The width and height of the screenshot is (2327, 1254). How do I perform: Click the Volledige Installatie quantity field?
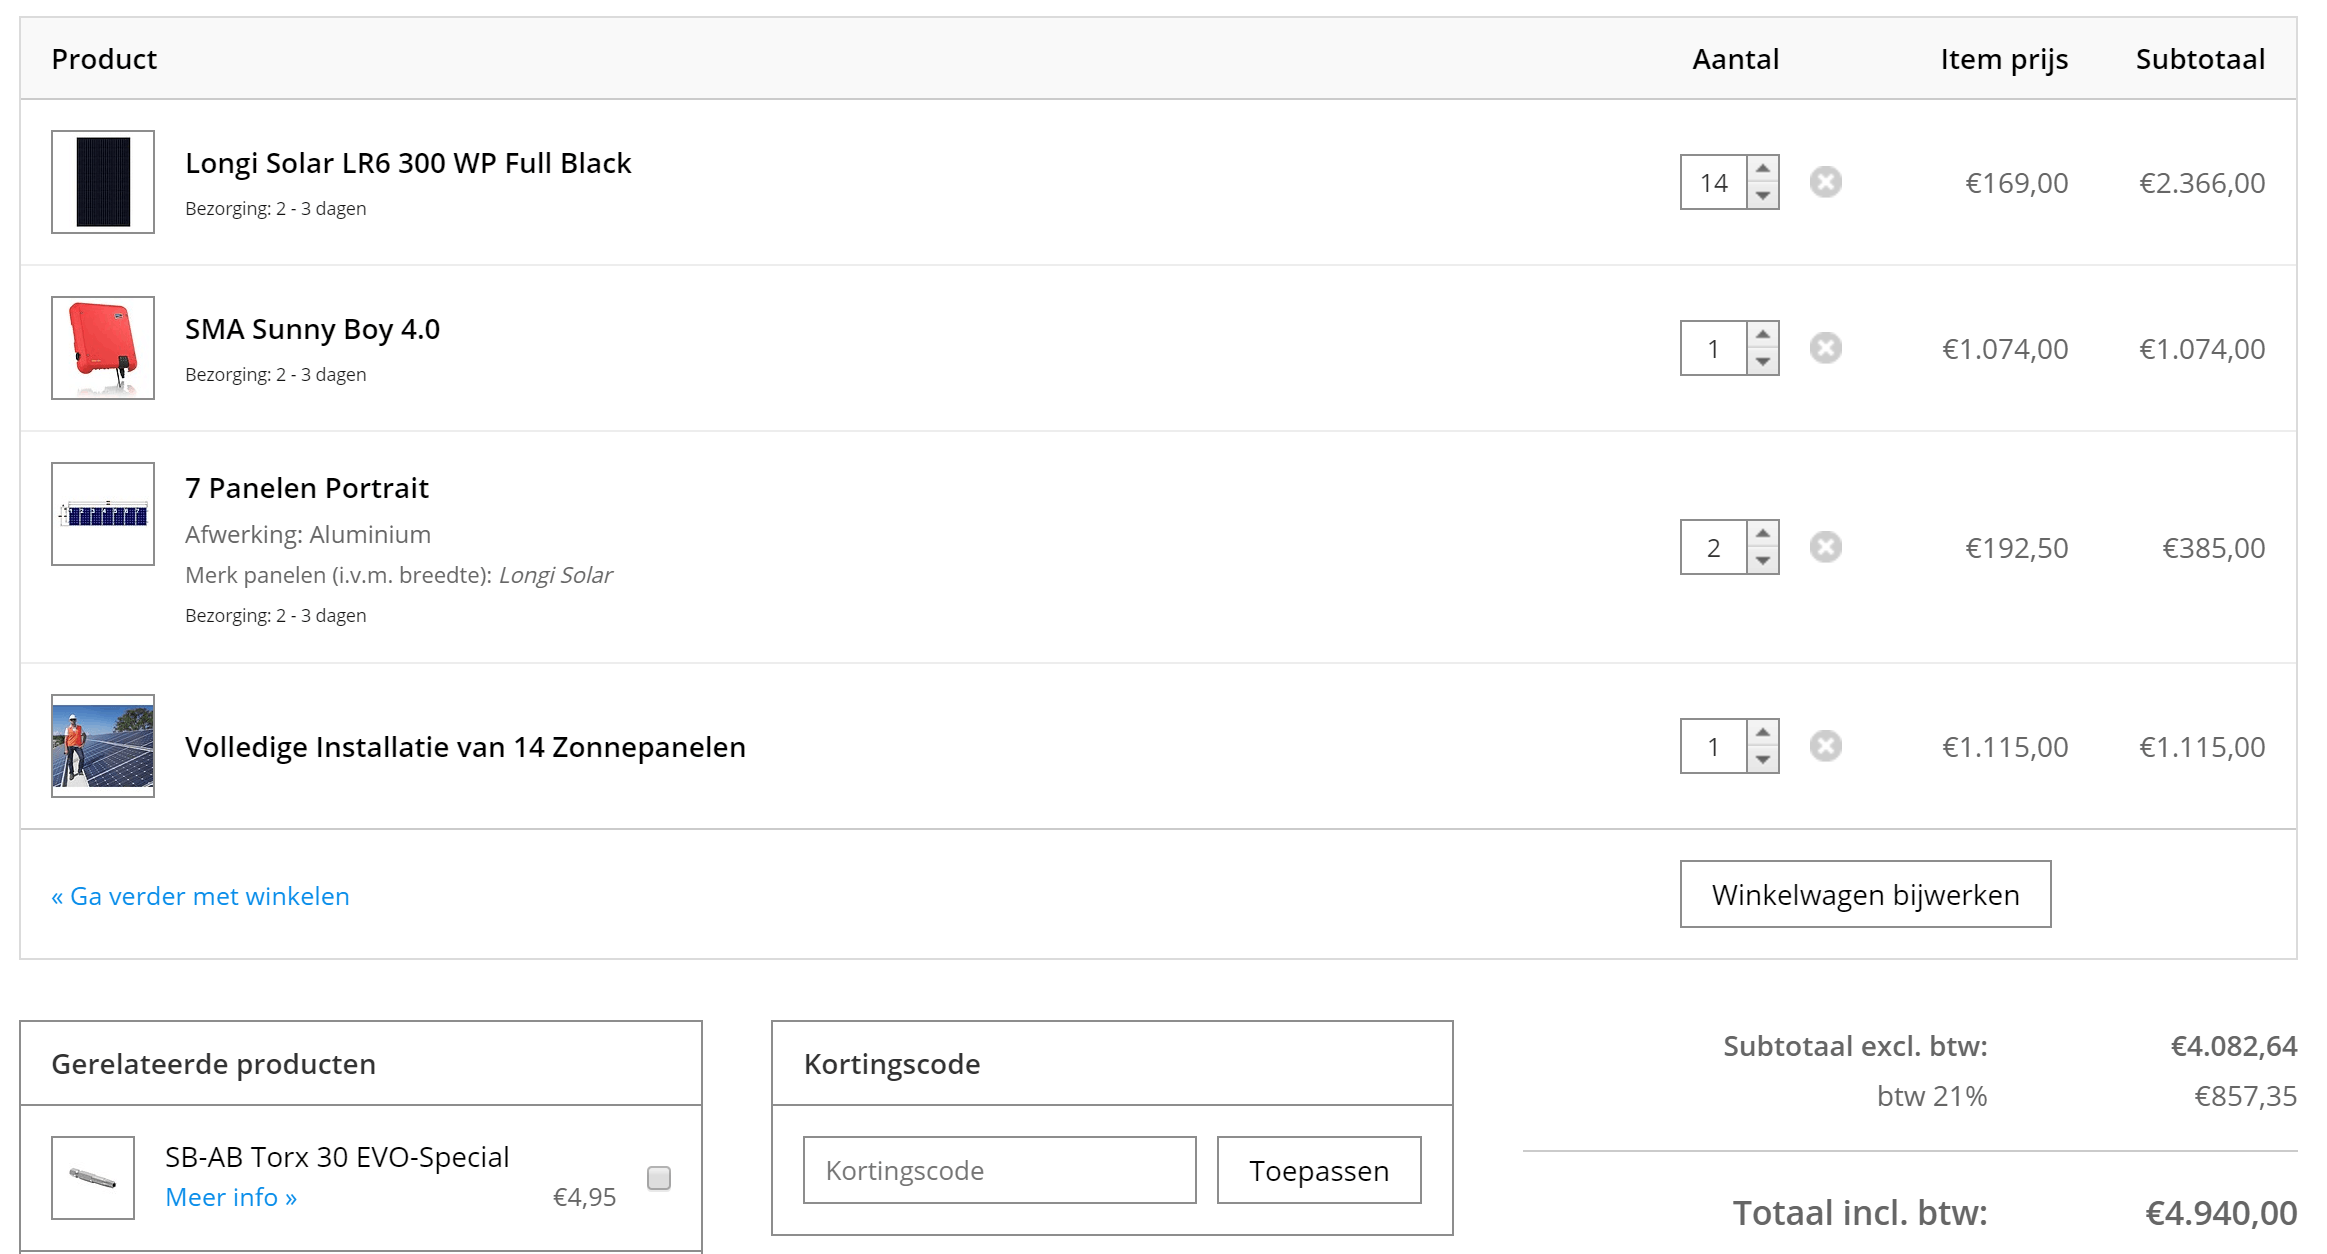(1714, 746)
